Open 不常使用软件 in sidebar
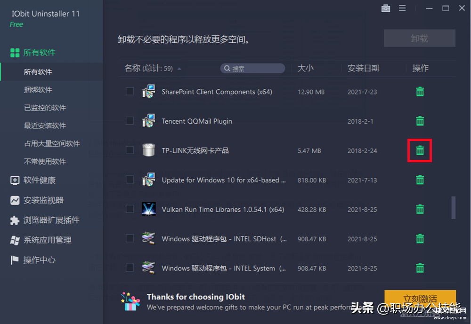This screenshot has height=324, width=471. coord(45,162)
